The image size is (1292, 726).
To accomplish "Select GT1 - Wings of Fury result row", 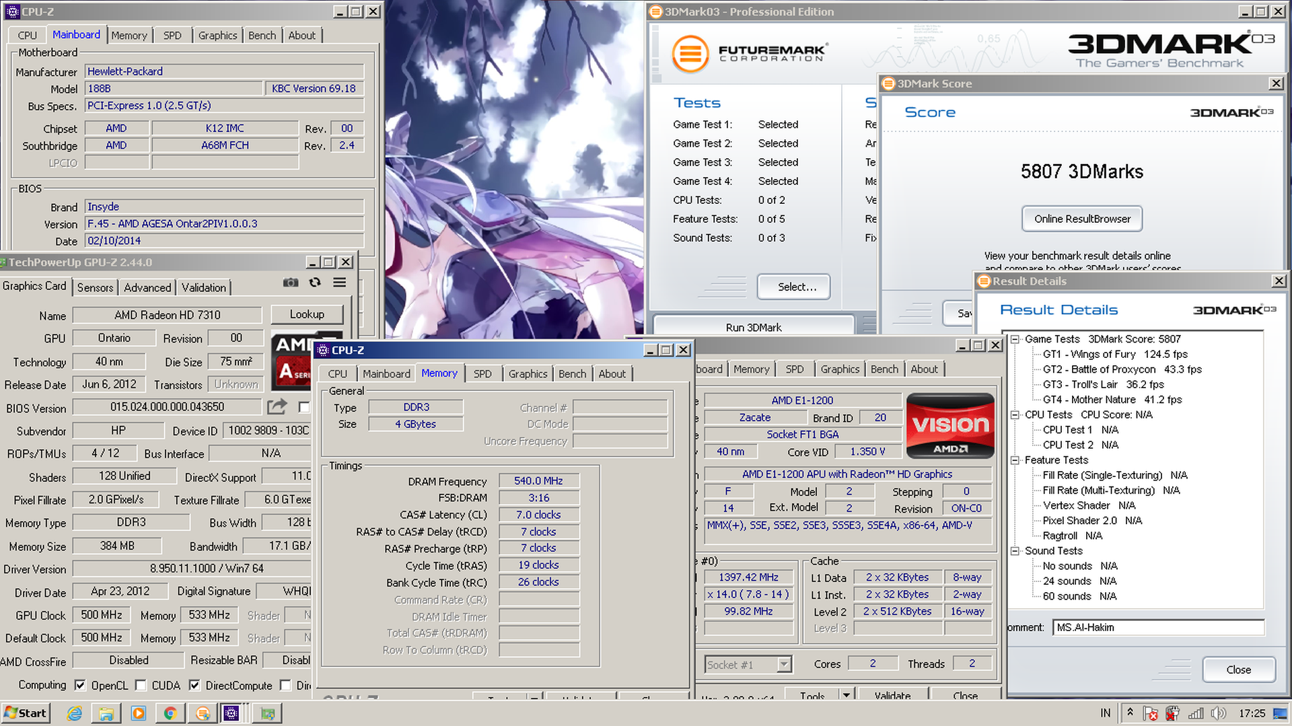I will tap(1115, 354).
